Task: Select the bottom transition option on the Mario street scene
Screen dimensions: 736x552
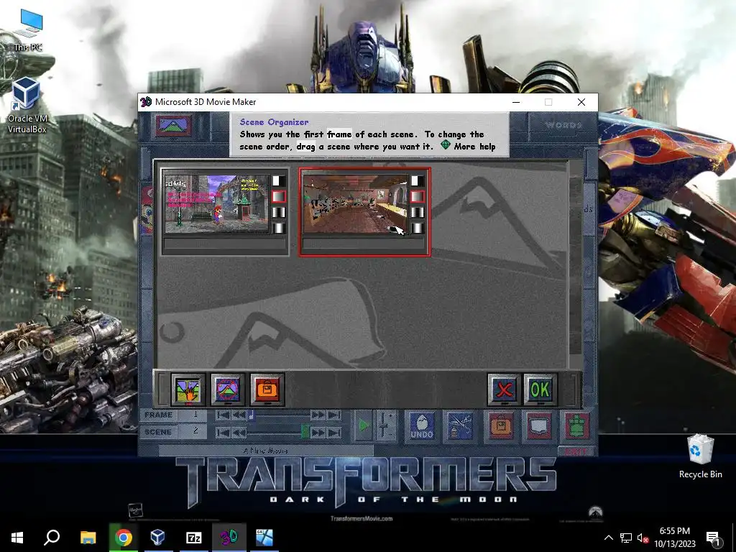Action: [279, 228]
